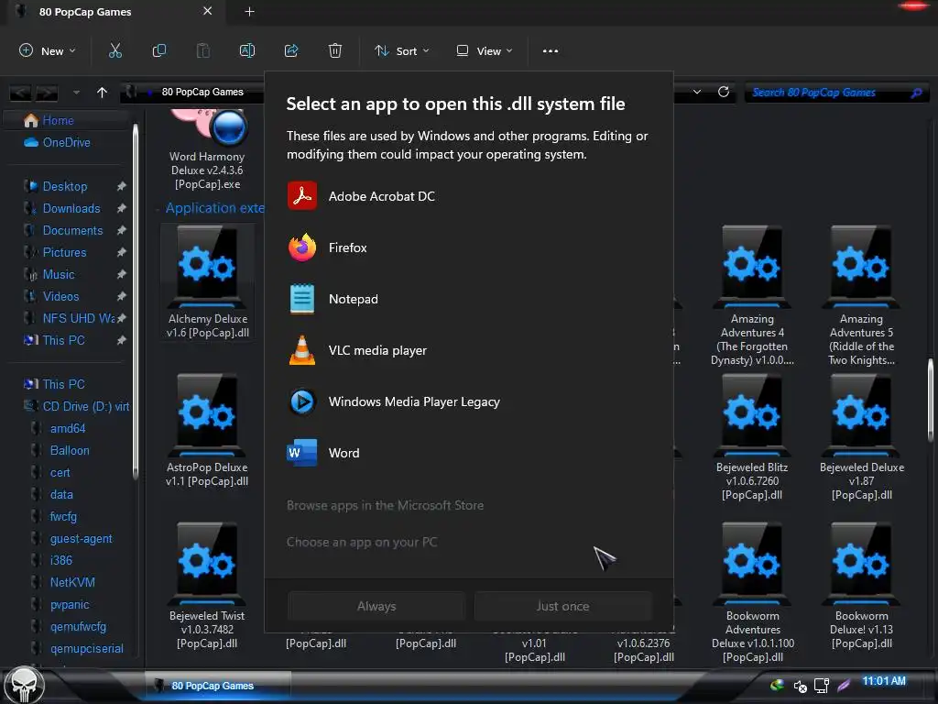This screenshot has width=938, height=704.
Task: Click the Forward navigation arrow
Action: tap(47, 93)
